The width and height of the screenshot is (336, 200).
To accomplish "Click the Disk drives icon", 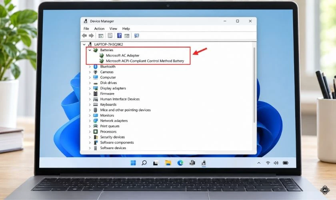I will click(96, 83).
